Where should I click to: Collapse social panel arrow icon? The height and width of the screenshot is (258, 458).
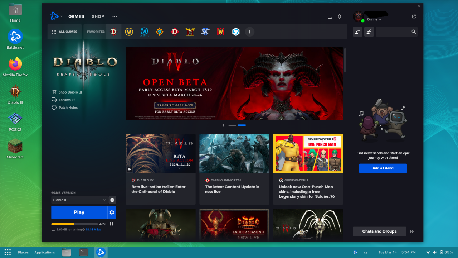(x=412, y=231)
